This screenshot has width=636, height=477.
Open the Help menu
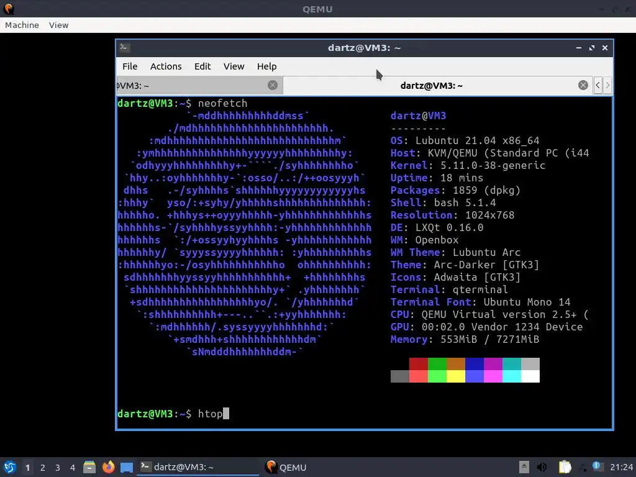tap(266, 66)
